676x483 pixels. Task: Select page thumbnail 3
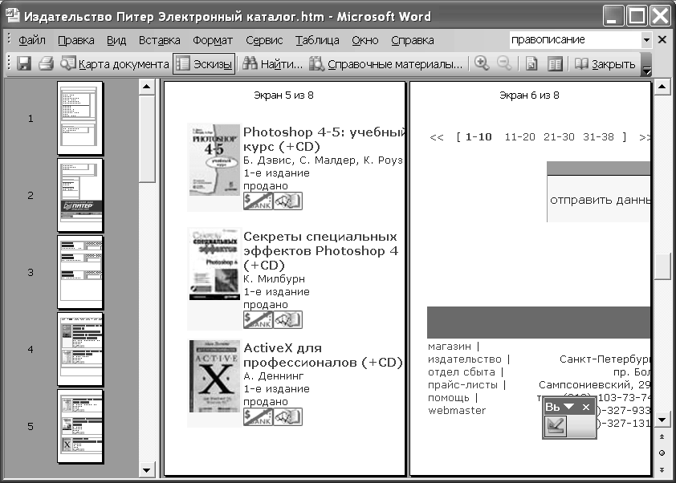pyautogui.click(x=80, y=272)
